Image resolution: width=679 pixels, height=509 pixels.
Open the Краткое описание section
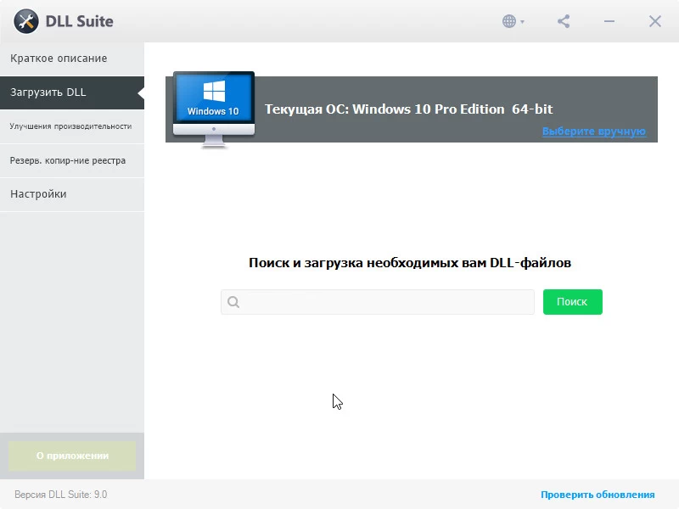[x=59, y=59]
